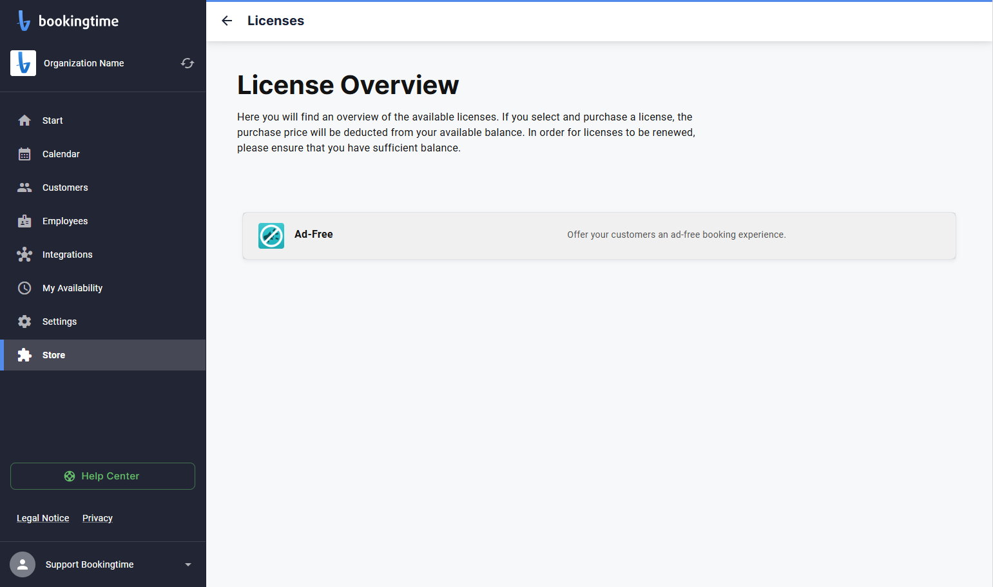The height and width of the screenshot is (587, 993).
Task: Click the sync organization refresh icon
Action: click(x=188, y=63)
